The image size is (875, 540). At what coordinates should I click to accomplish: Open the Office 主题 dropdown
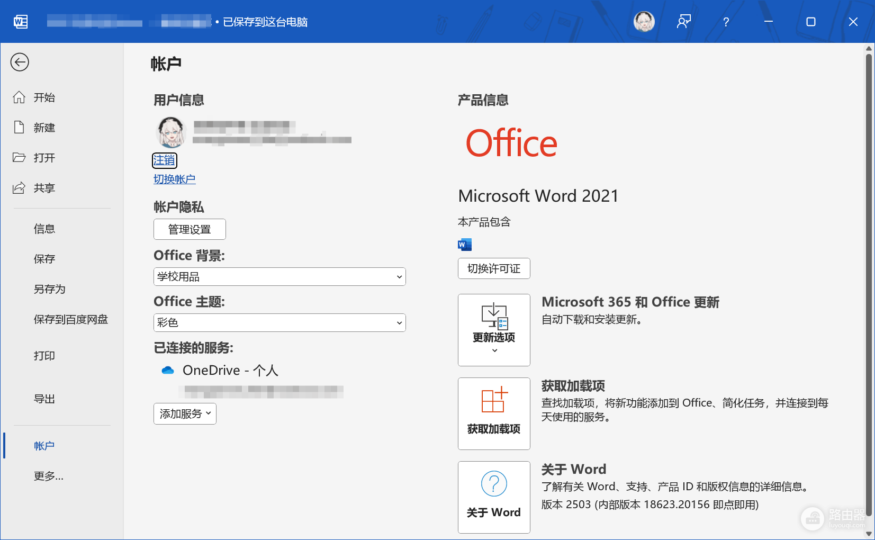[279, 323]
